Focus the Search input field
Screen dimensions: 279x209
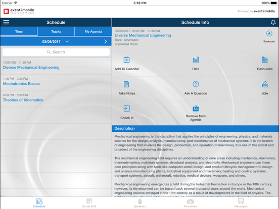click(56, 52)
